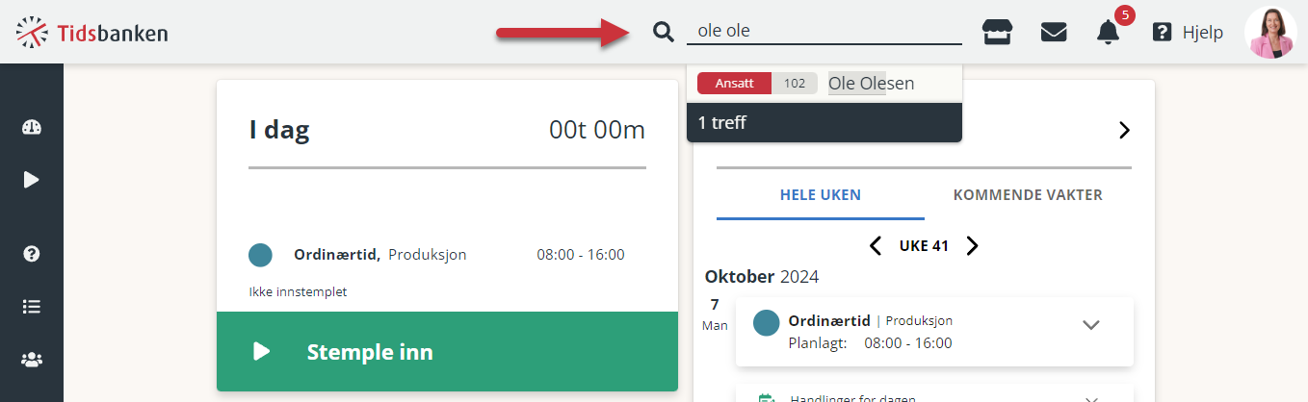Click the search input field
The image size is (1308, 402).
pyautogui.click(x=824, y=31)
